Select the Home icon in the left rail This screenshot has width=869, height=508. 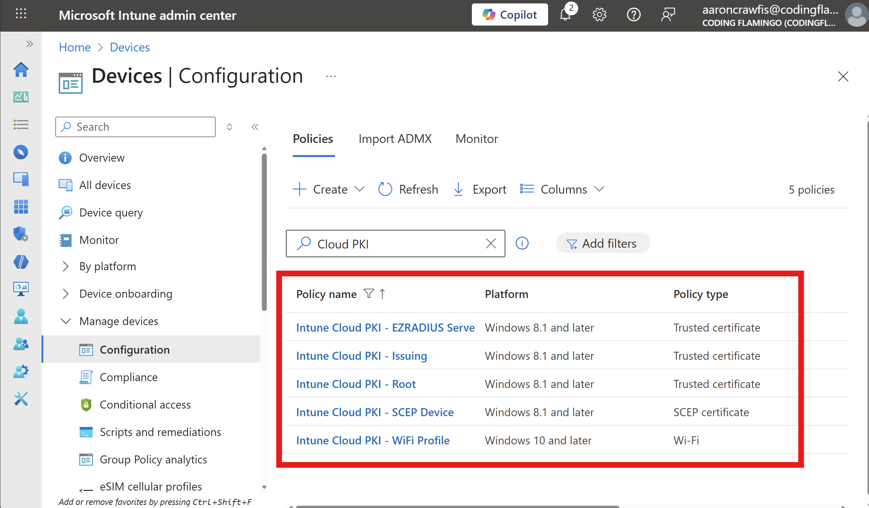21,70
